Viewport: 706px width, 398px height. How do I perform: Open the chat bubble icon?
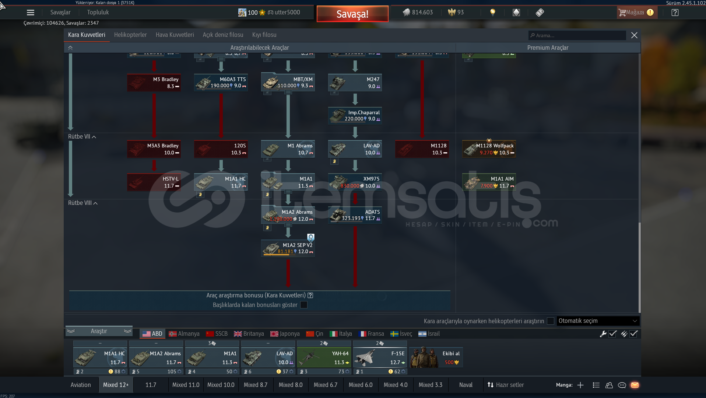[622, 385]
